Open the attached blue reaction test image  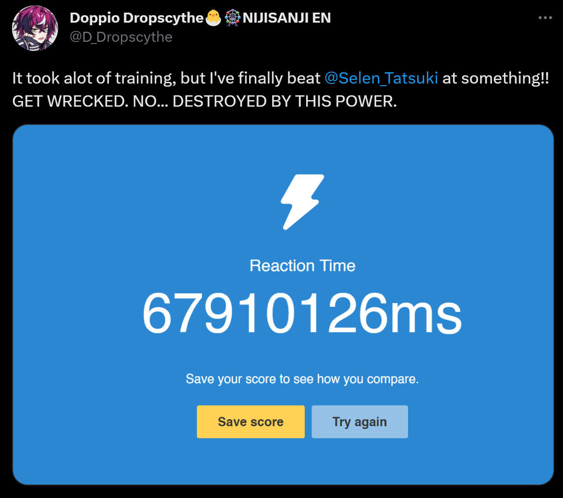283,305
